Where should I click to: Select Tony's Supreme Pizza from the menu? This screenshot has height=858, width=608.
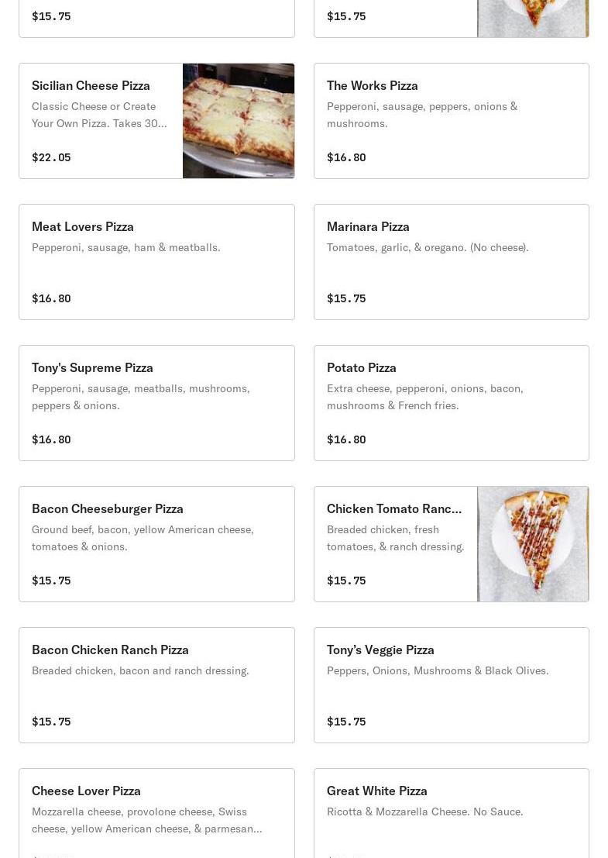tap(92, 367)
